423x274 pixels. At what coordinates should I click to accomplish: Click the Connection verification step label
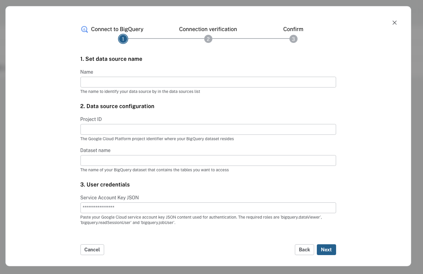click(208, 29)
